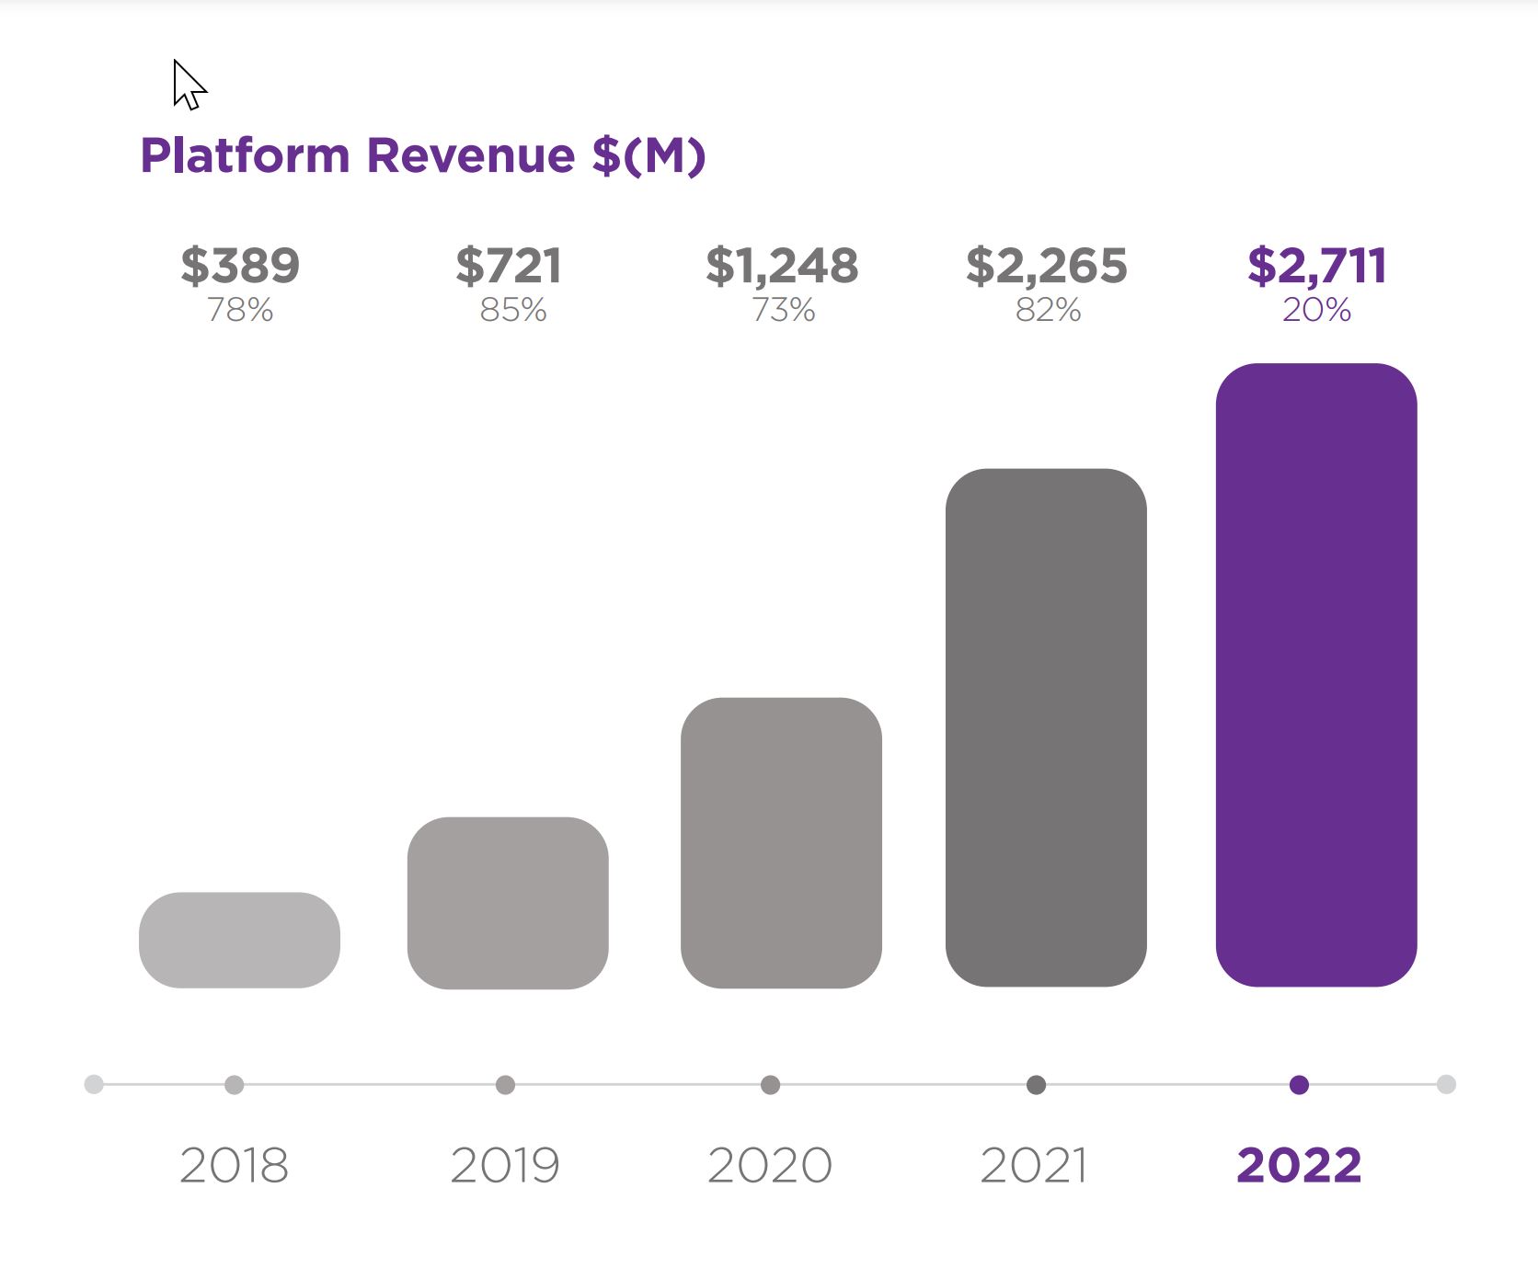Select the 2020 timeline dot
The height and width of the screenshot is (1279, 1538).
tap(771, 1085)
